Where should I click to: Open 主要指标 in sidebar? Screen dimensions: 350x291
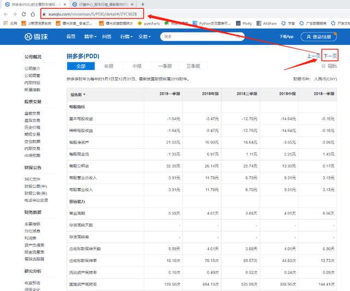point(32,224)
